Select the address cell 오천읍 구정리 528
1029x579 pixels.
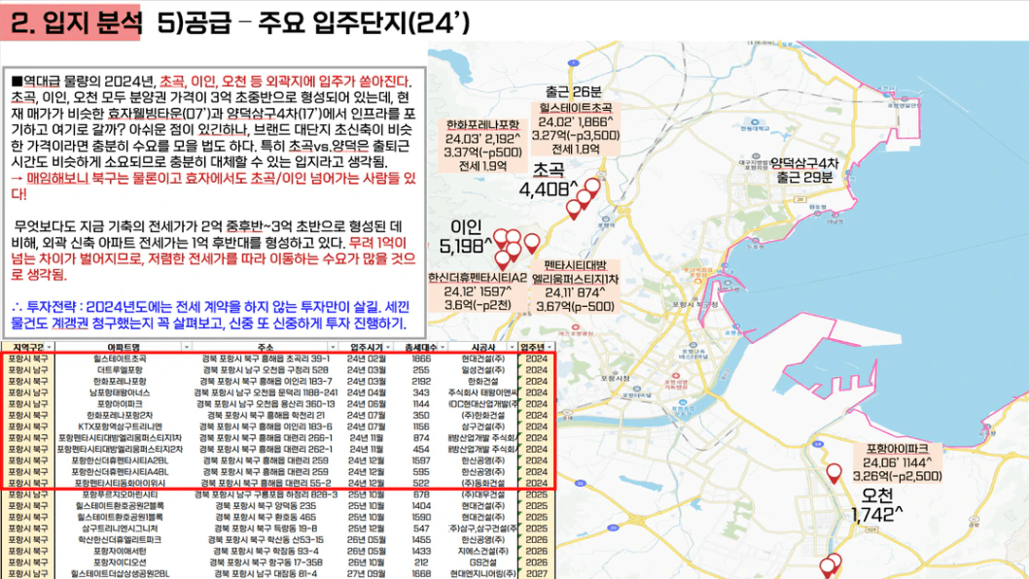pyautogui.click(x=266, y=370)
